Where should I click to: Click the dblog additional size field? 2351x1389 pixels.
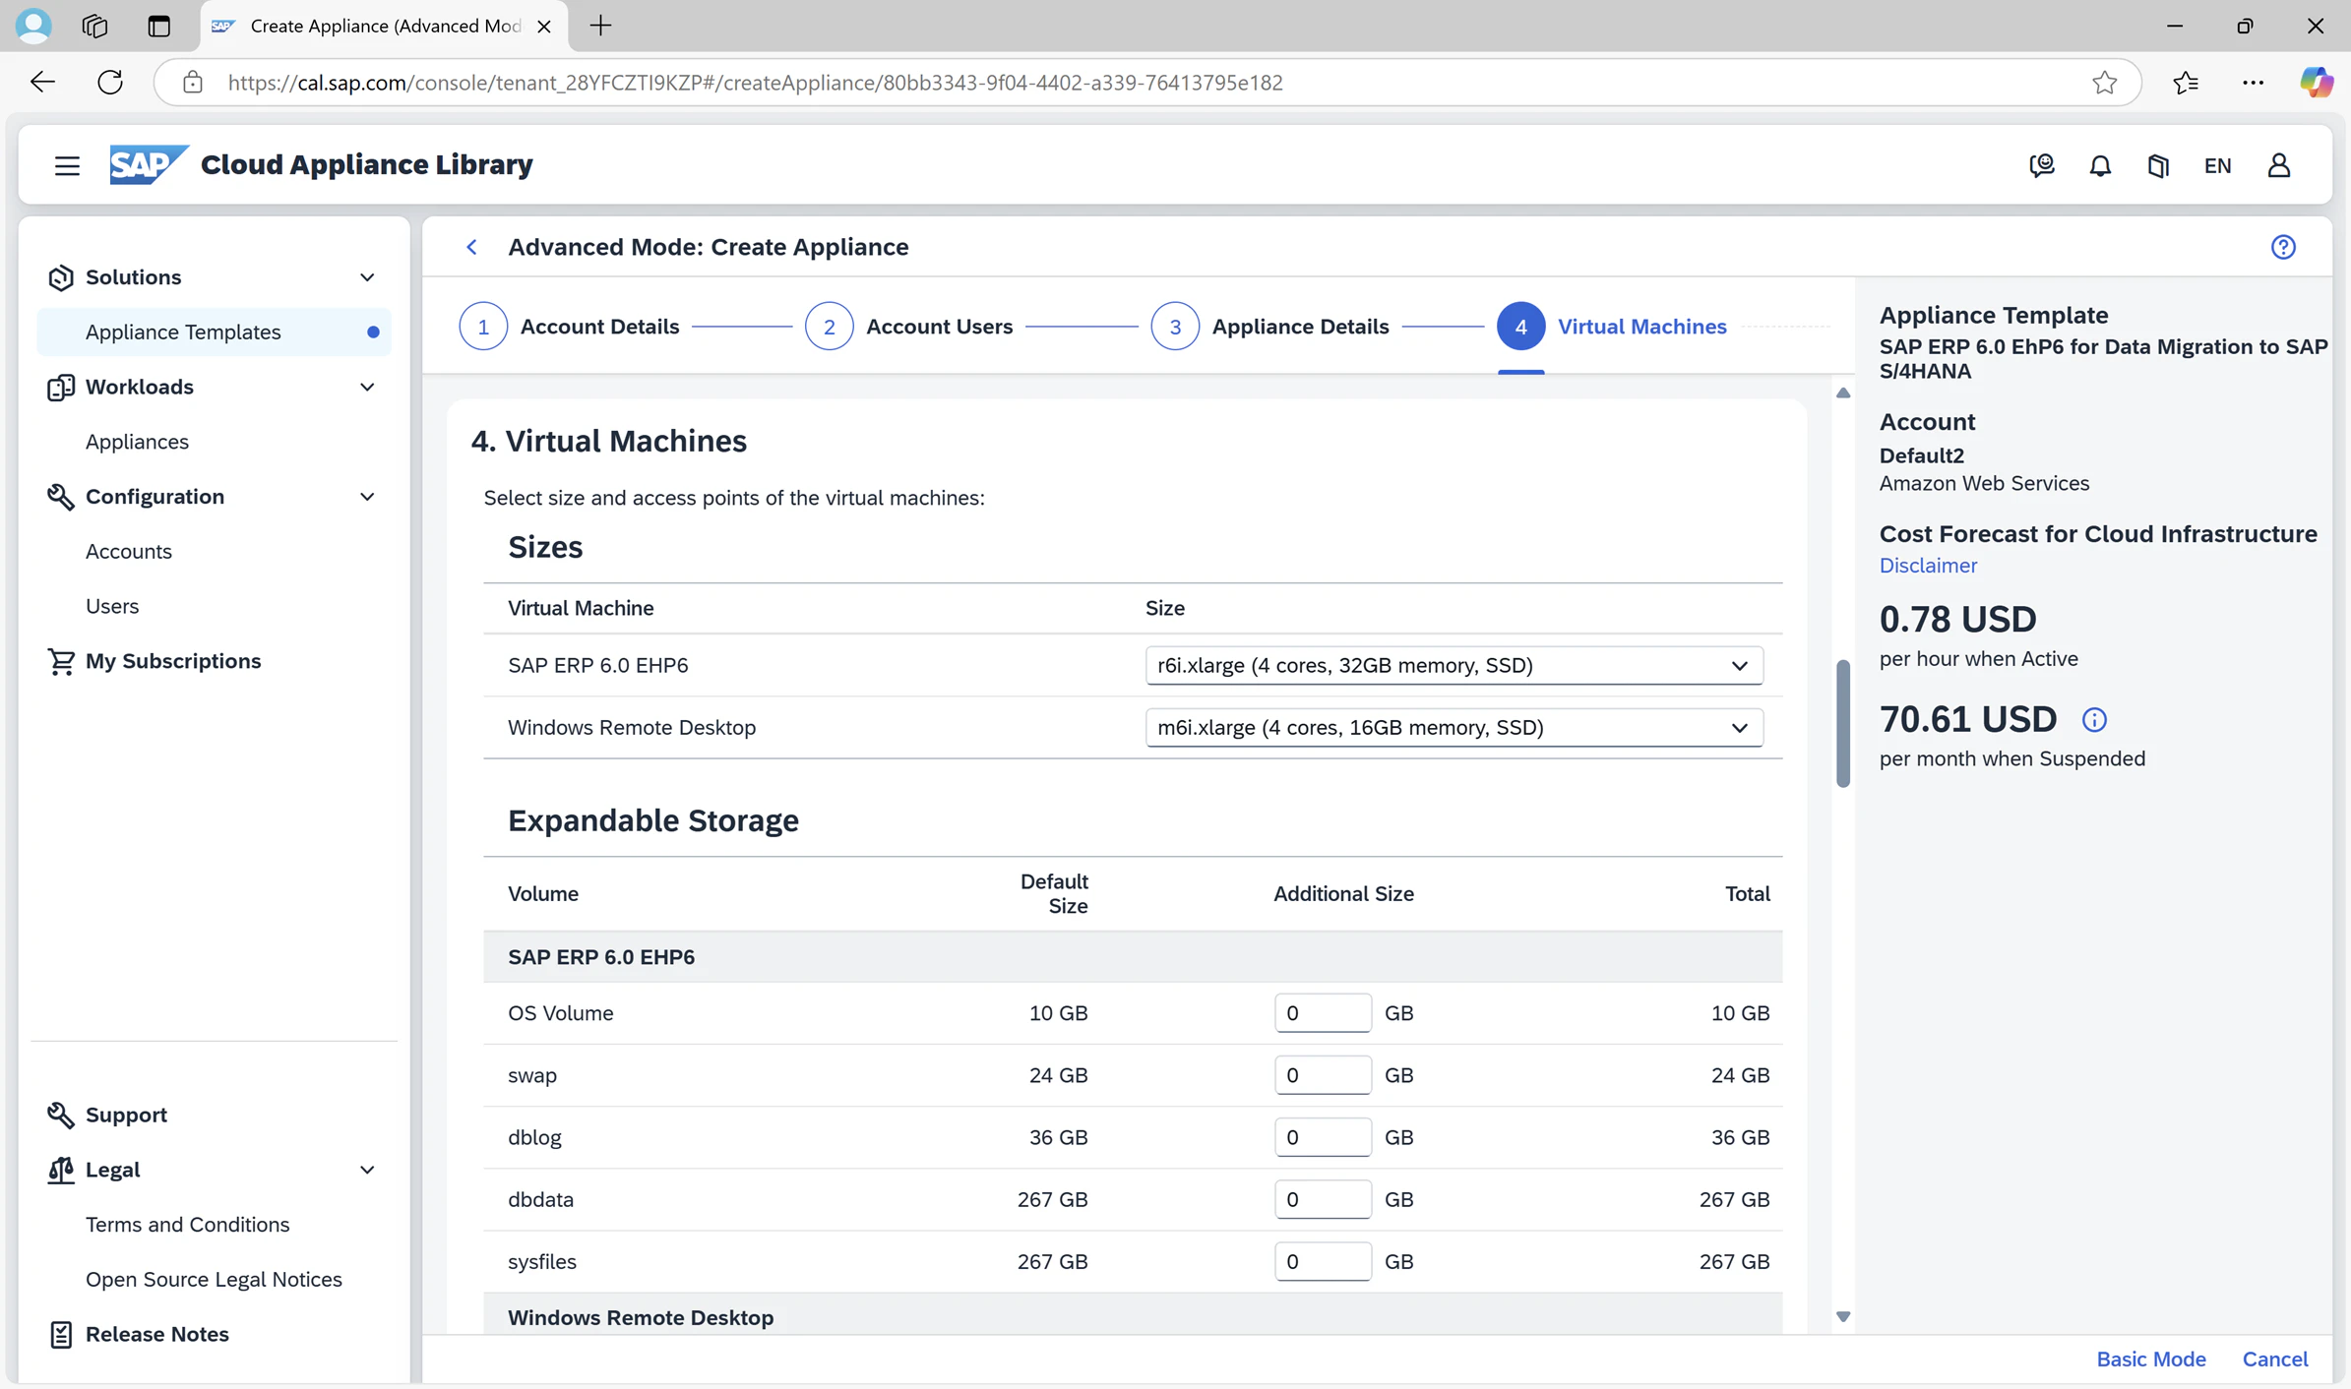[x=1323, y=1137]
